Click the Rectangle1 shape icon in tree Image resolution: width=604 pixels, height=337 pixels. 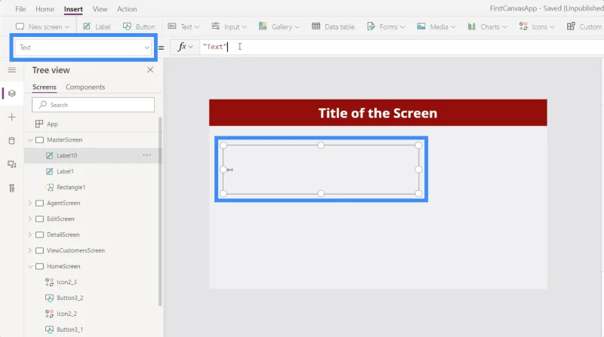point(49,187)
